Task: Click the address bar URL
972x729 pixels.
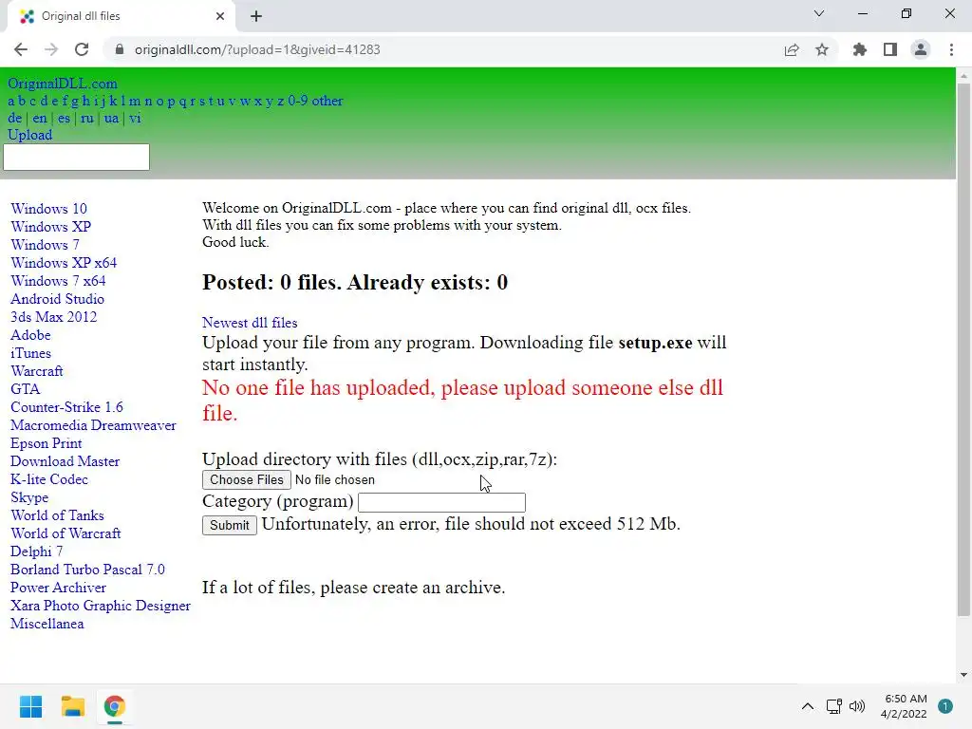Action: [x=257, y=49]
